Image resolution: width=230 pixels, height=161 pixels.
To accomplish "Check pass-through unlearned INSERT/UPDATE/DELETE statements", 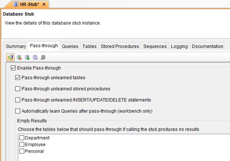I will coord(18,100).
